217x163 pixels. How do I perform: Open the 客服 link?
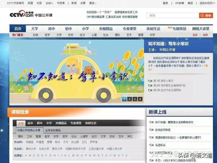point(190,3)
